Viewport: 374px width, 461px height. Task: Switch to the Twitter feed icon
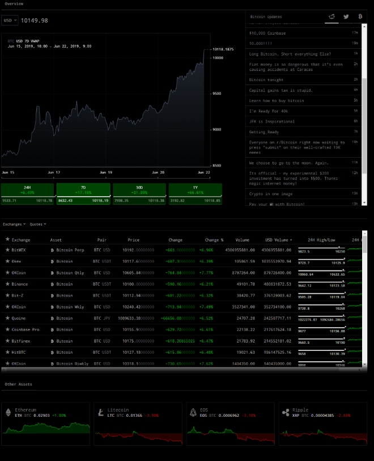point(346,17)
